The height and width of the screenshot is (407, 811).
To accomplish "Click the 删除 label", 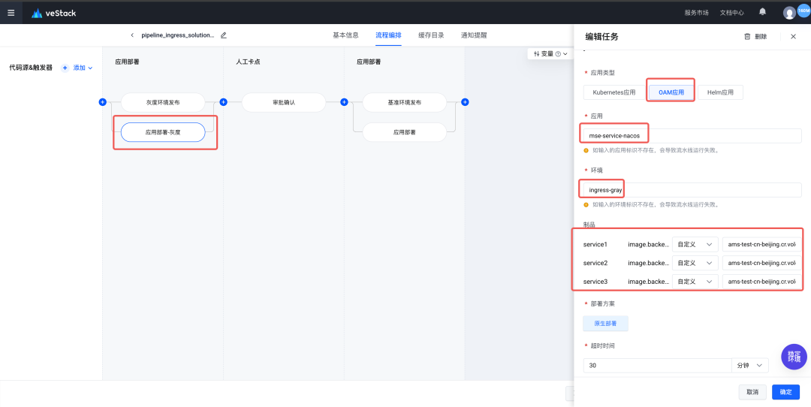I will point(761,37).
